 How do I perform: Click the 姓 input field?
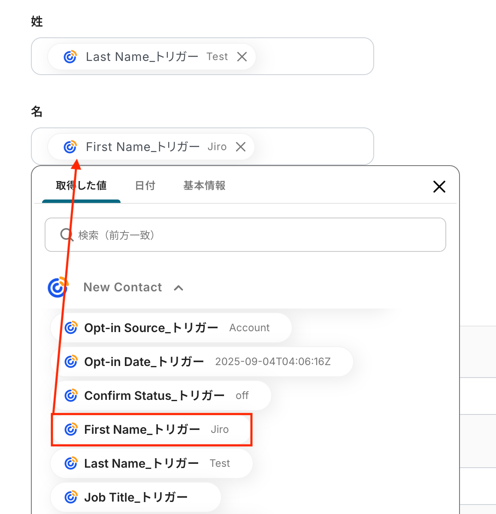pyautogui.click(x=313, y=57)
